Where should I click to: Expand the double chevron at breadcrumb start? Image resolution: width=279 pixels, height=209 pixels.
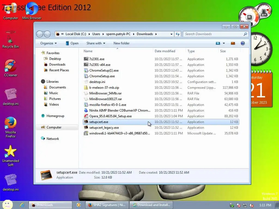tap(62, 34)
